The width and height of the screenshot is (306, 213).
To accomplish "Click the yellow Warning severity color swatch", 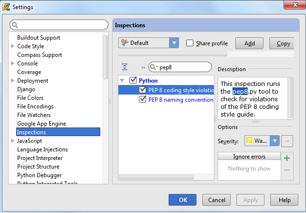I will [x=250, y=141].
